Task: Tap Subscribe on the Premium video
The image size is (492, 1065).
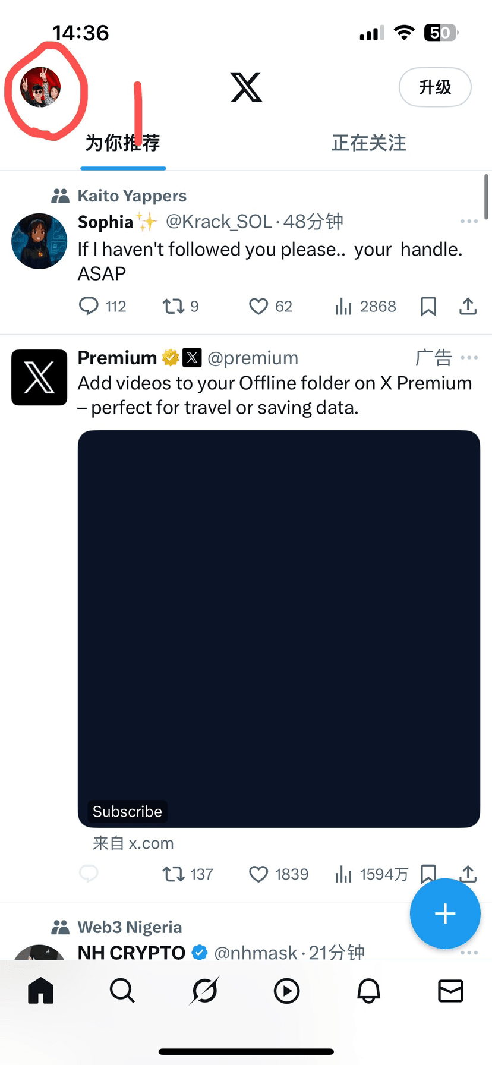Action: pyautogui.click(x=127, y=812)
